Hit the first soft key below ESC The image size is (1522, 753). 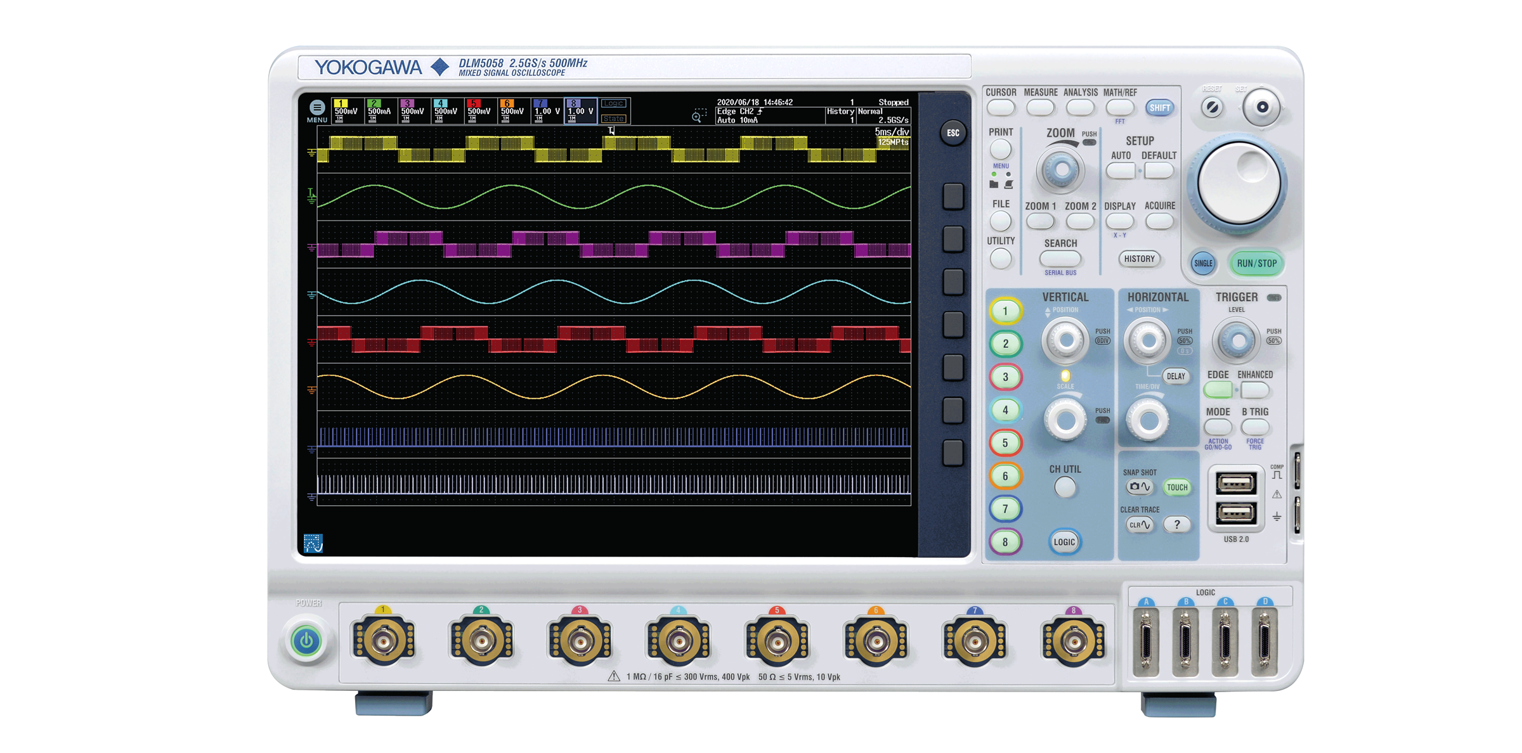pos(953,196)
